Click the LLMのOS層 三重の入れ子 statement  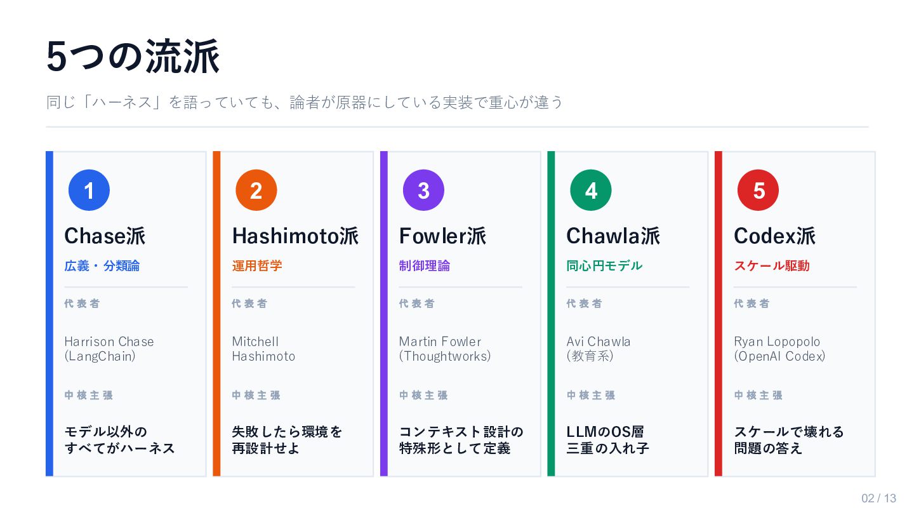607,440
